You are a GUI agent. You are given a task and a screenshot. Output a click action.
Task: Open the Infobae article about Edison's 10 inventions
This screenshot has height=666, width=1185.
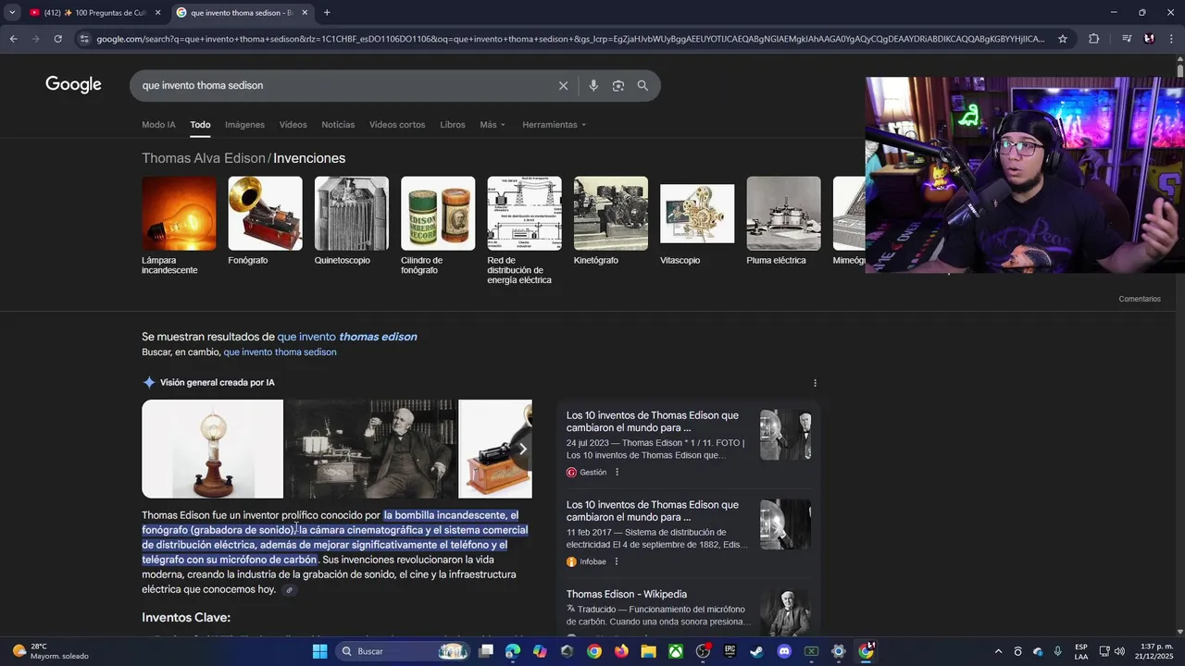point(653,511)
